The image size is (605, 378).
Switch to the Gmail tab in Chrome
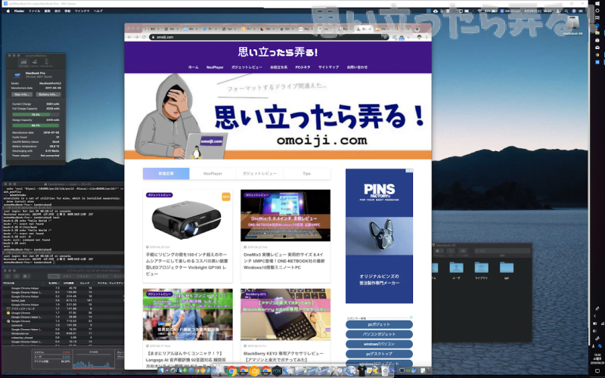tap(153, 29)
